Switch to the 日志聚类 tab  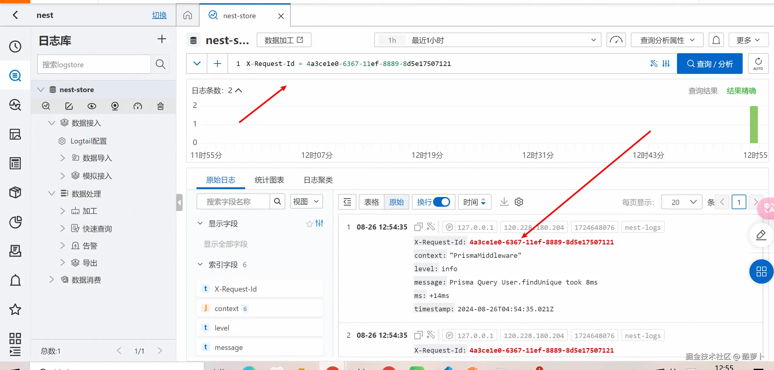coord(318,180)
